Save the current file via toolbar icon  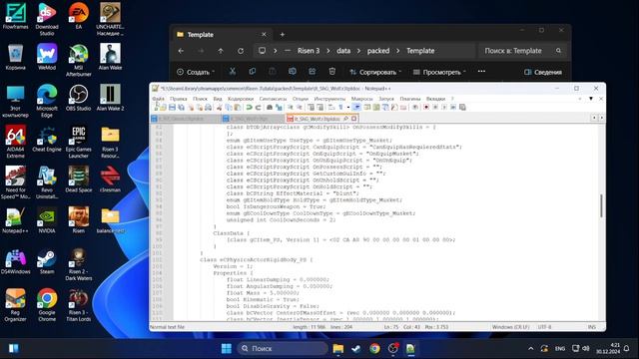pyautogui.click(x=172, y=107)
